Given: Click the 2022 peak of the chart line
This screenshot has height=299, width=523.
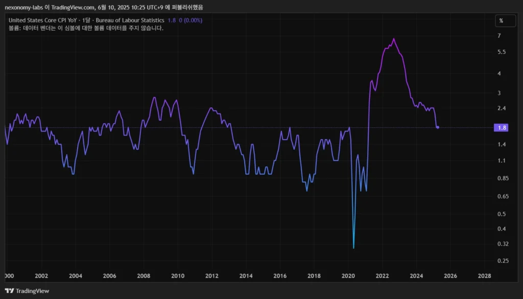Looking at the screenshot, I should tap(393, 39).
